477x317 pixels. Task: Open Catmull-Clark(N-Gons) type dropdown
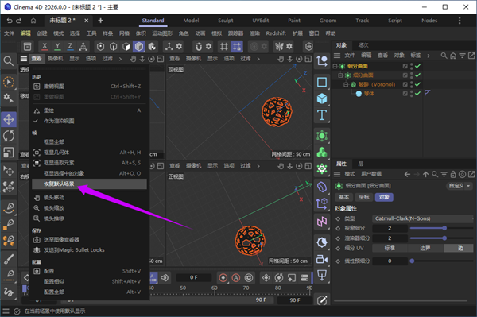pyautogui.click(x=423, y=218)
